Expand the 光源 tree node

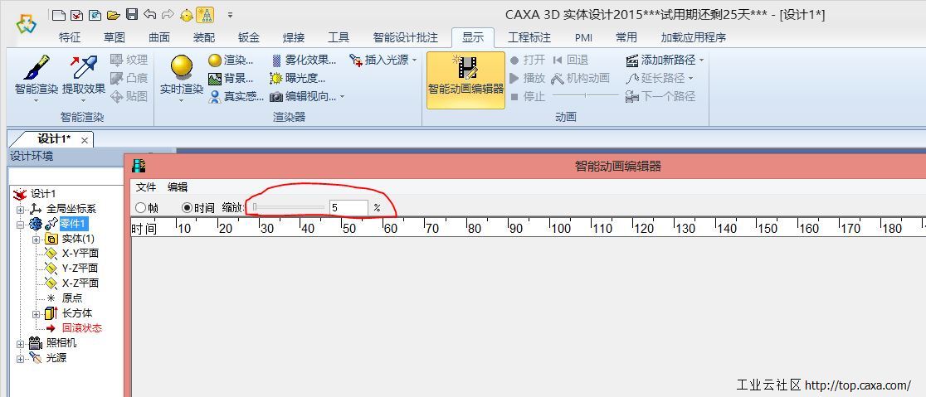pos(21,359)
